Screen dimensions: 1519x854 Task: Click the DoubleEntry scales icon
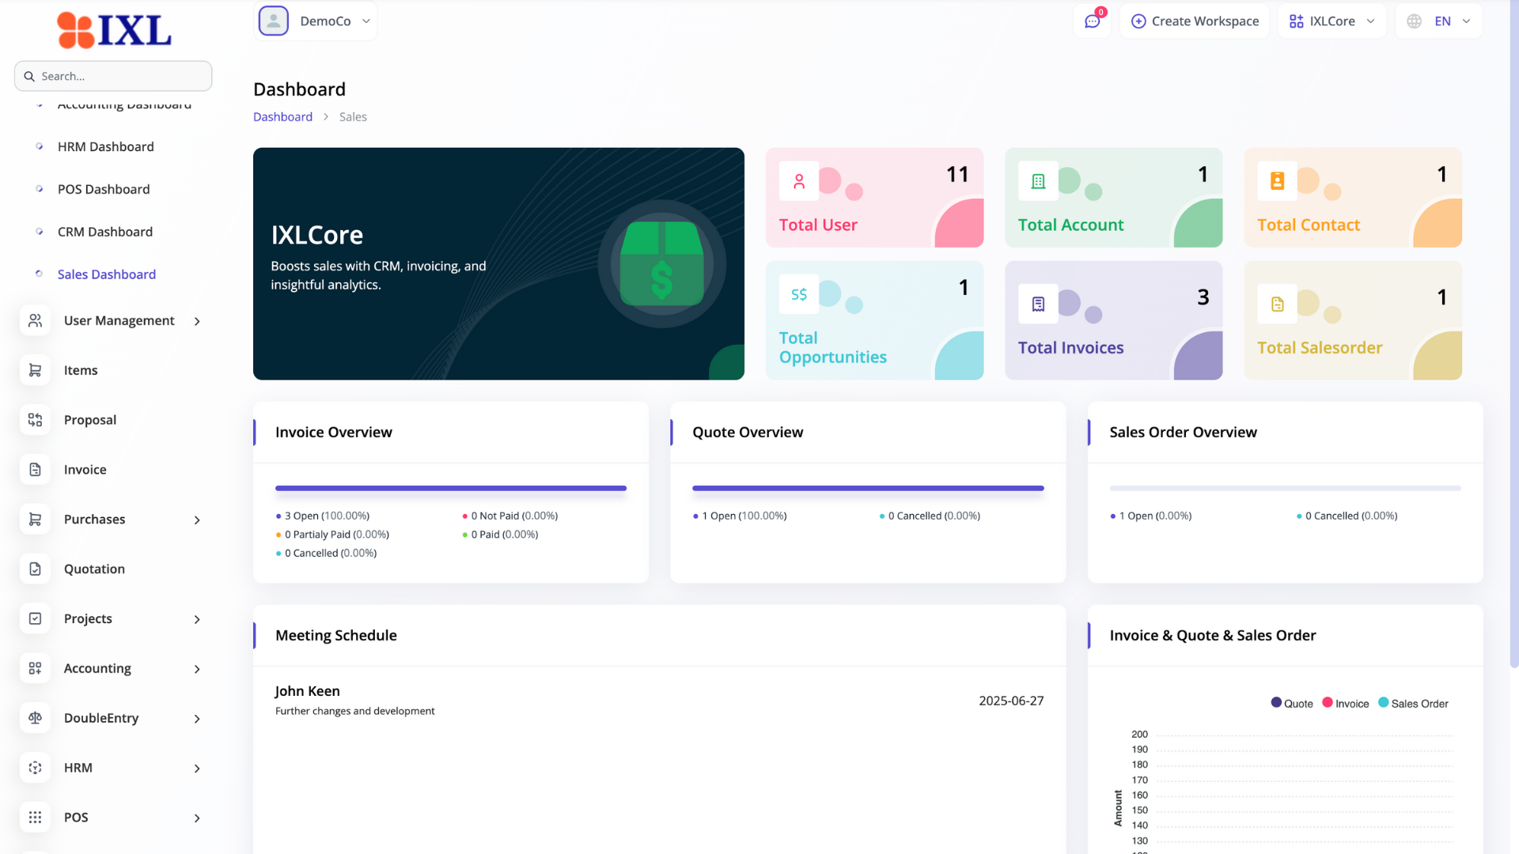click(x=36, y=718)
